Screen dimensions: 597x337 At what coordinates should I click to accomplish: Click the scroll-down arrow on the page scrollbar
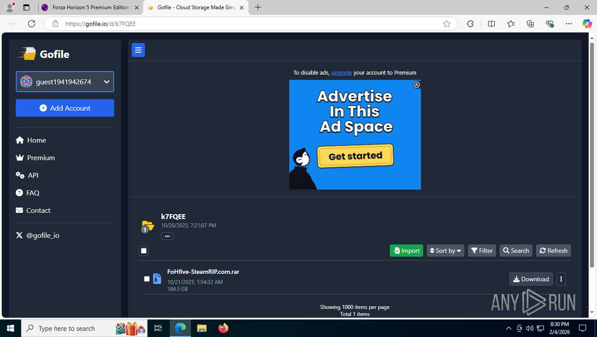592,312
